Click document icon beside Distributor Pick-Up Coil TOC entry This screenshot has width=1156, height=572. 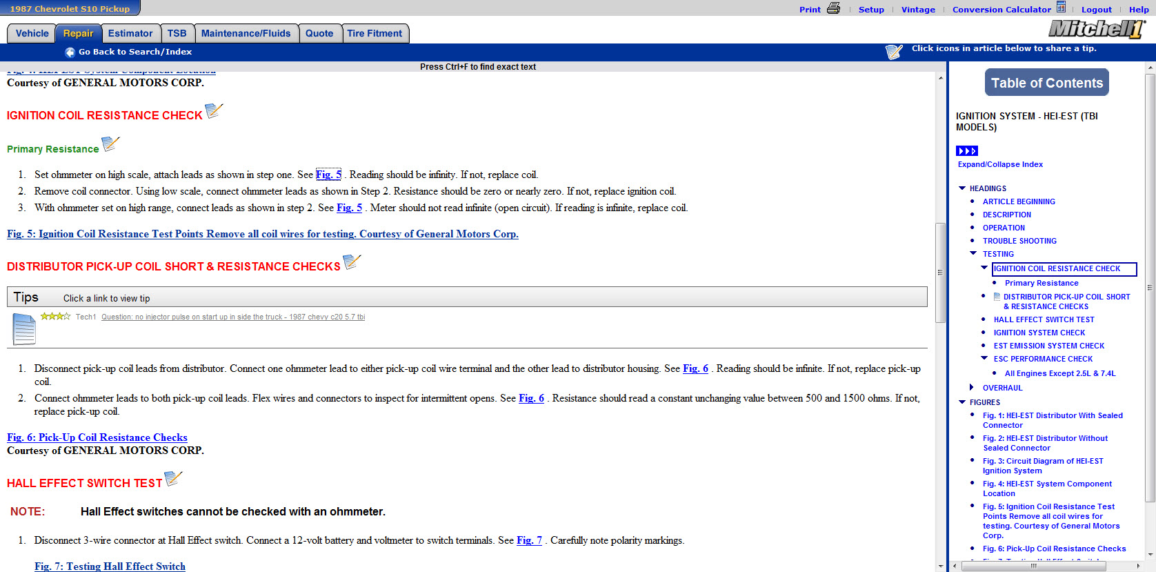997,297
